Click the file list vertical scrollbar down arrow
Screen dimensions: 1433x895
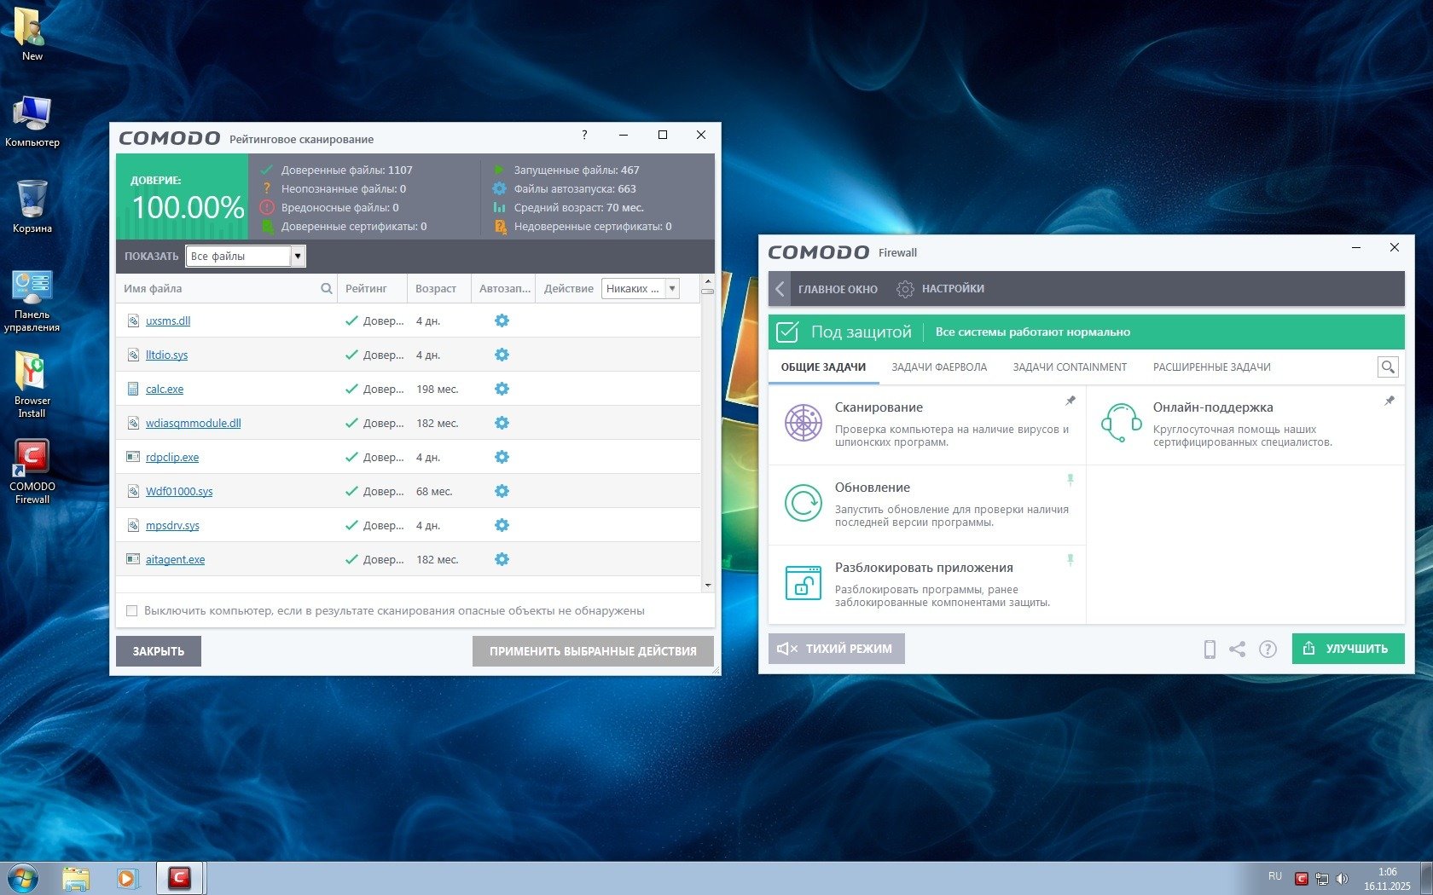[708, 586]
